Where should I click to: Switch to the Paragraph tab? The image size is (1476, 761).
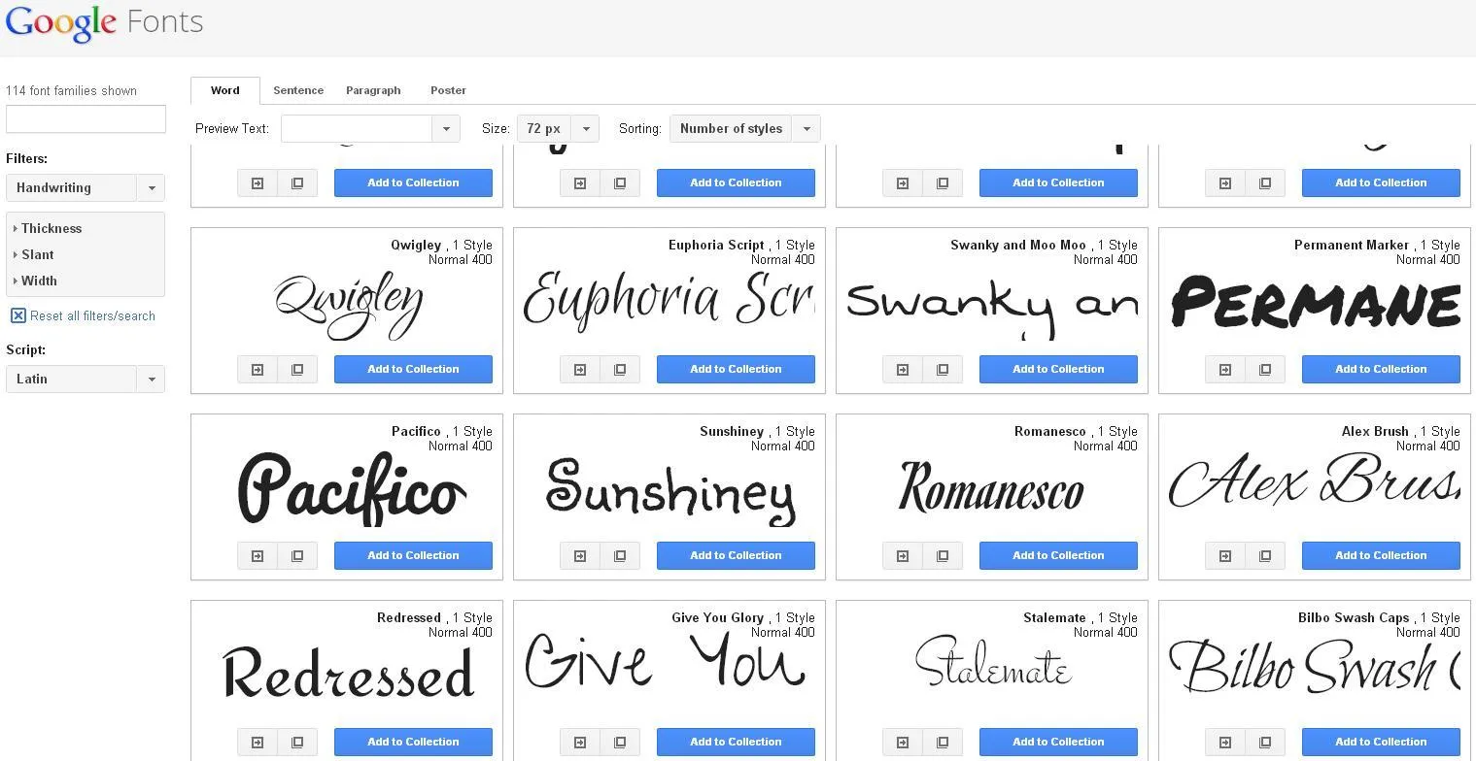coord(373,90)
